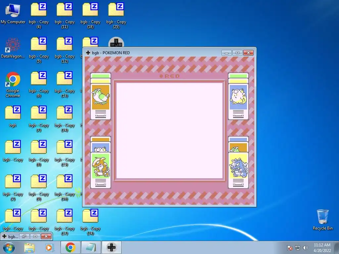Select the bgb - Copy (6) folder
The image size is (339, 254).
tap(39, 85)
